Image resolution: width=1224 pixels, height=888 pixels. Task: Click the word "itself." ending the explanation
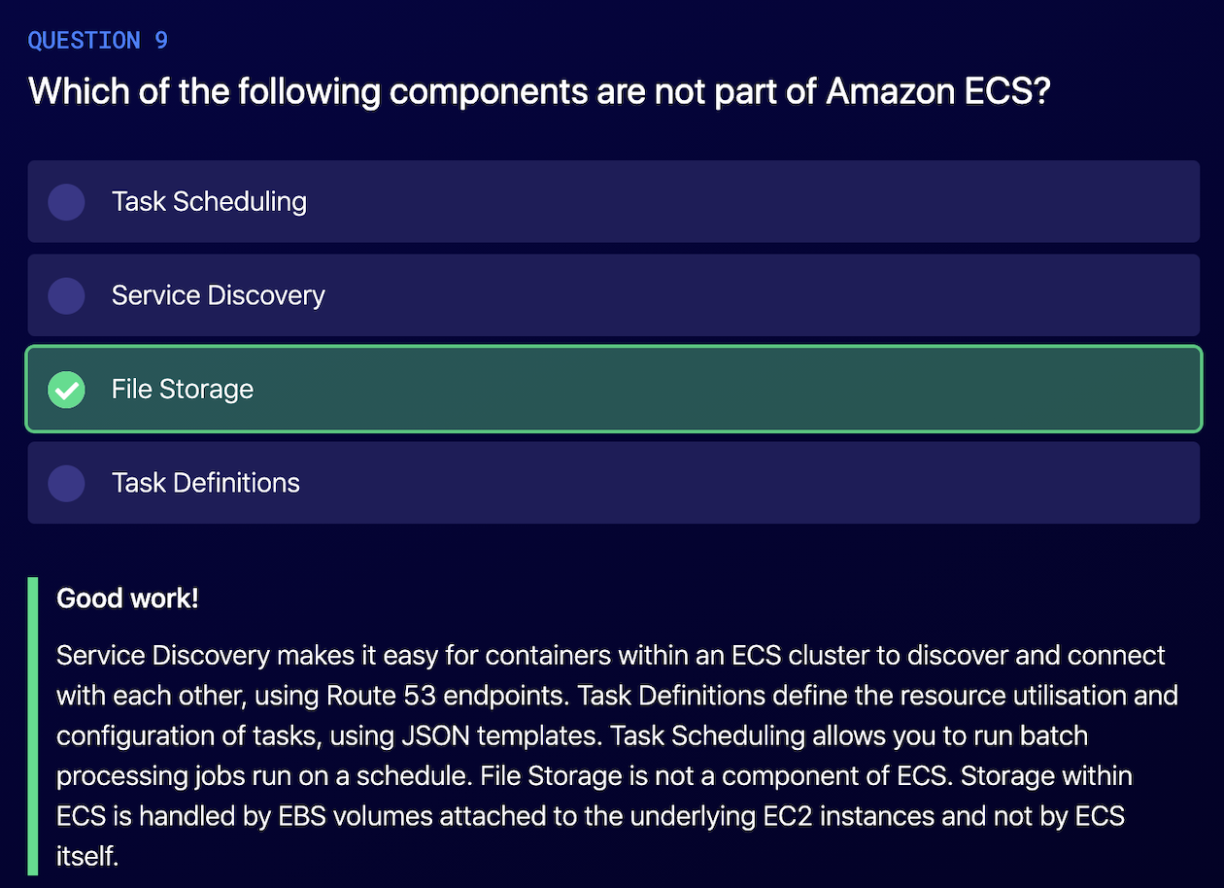pyautogui.click(x=87, y=856)
